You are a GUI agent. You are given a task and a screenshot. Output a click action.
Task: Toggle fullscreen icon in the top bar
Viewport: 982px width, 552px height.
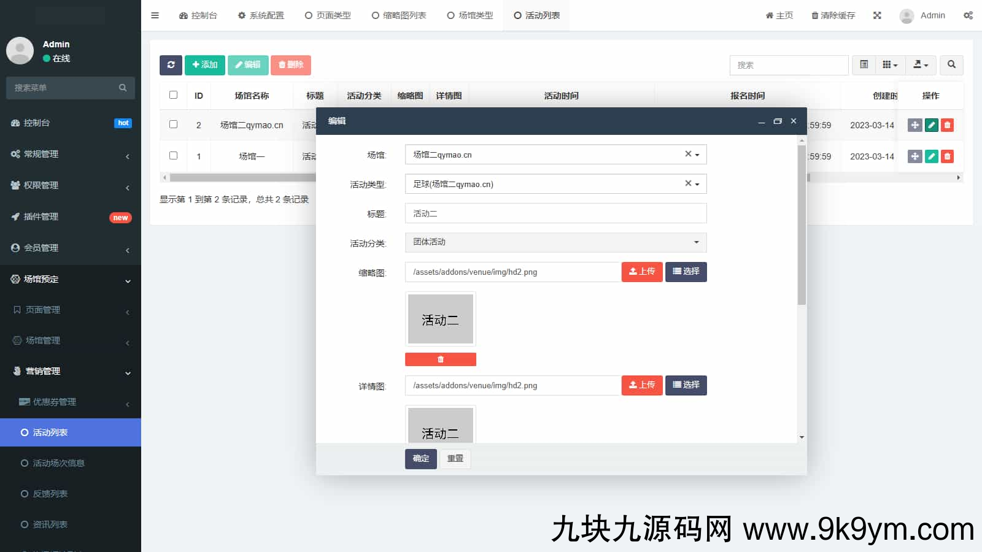tap(877, 15)
